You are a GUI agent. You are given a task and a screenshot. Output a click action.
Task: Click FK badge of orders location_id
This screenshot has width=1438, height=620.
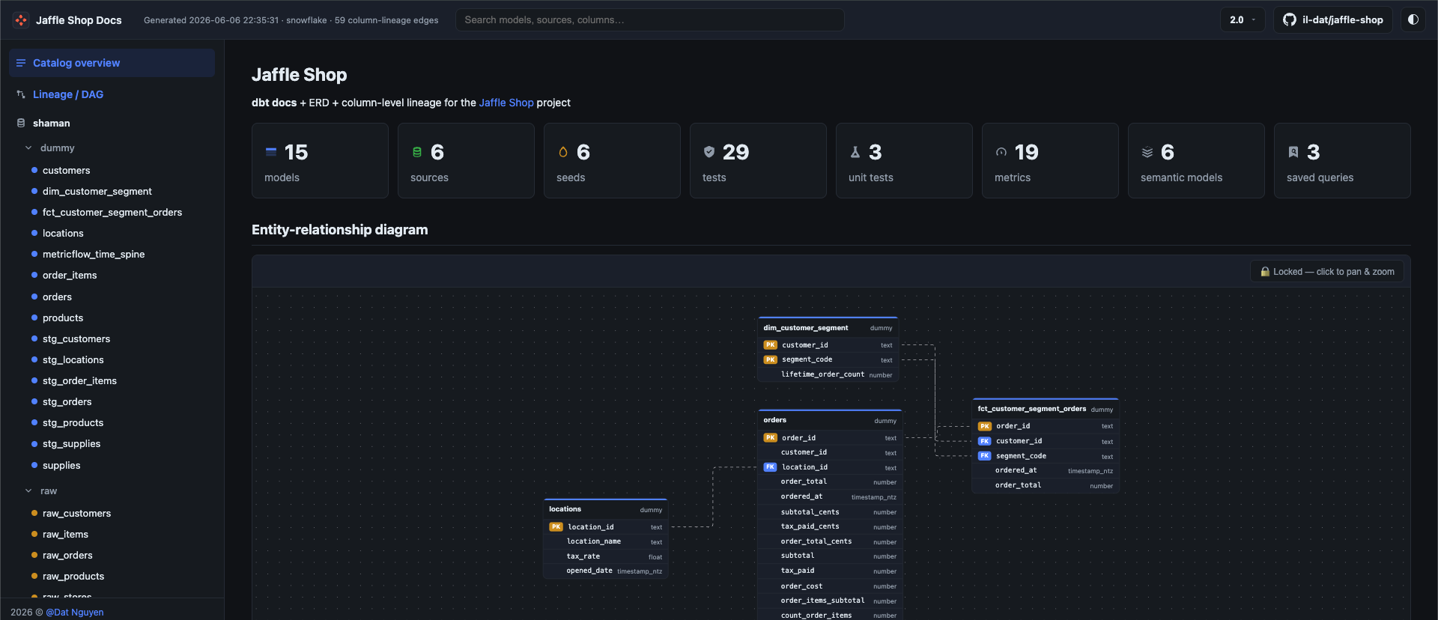770,467
